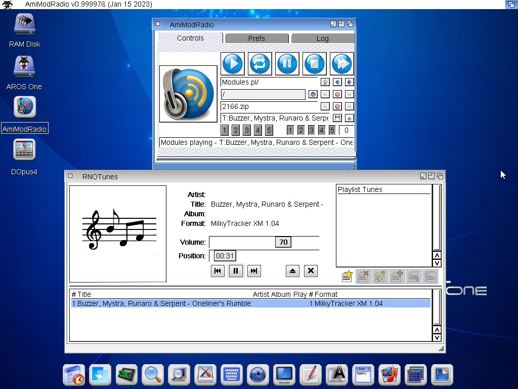Click the Volume slider knob showing 70

click(283, 242)
